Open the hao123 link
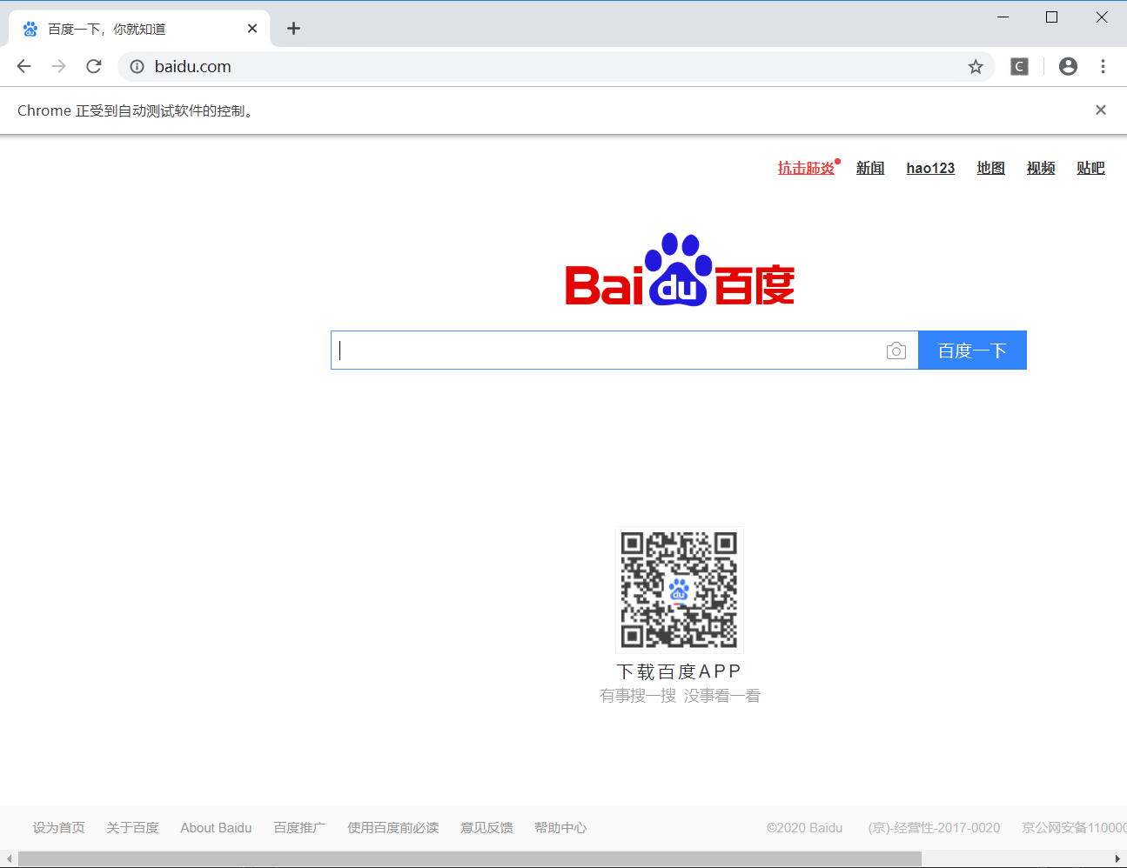 tap(930, 168)
